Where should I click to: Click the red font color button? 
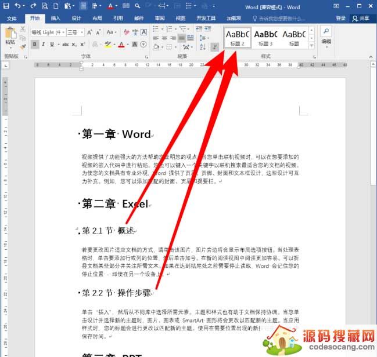click(121, 45)
